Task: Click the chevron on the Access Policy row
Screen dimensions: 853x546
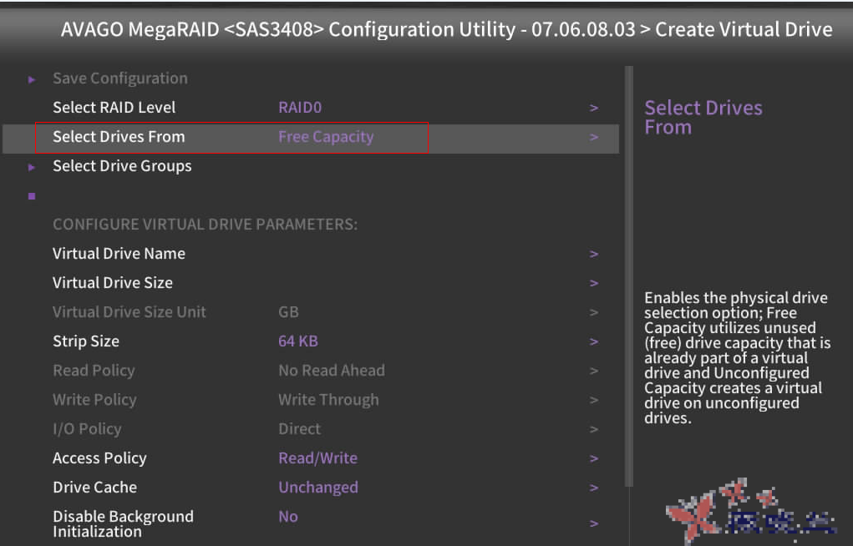Action: 594,458
